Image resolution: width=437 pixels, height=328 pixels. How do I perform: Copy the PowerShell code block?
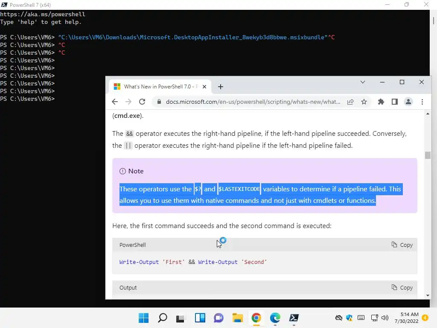point(402,245)
